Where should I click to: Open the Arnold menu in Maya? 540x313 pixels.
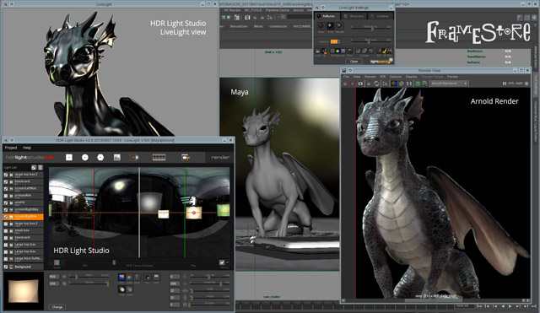(298, 10)
